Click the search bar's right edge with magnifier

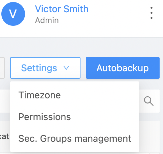(149, 101)
